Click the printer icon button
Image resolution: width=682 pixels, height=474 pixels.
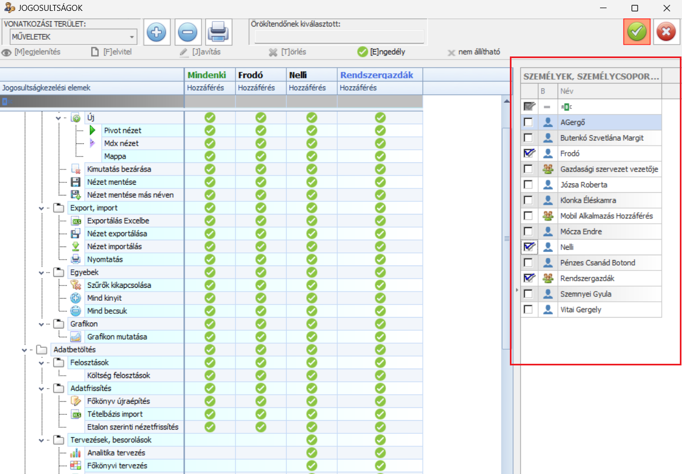tap(218, 32)
